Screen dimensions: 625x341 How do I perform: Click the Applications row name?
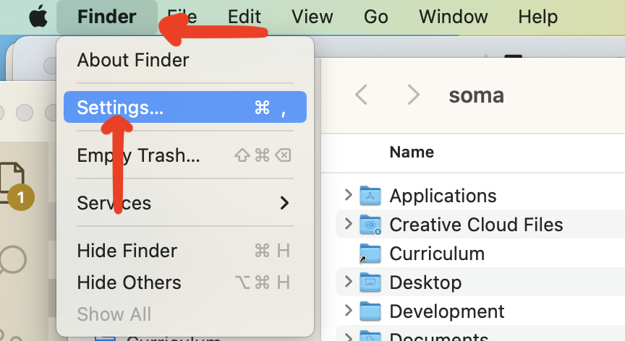[x=443, y=196]
